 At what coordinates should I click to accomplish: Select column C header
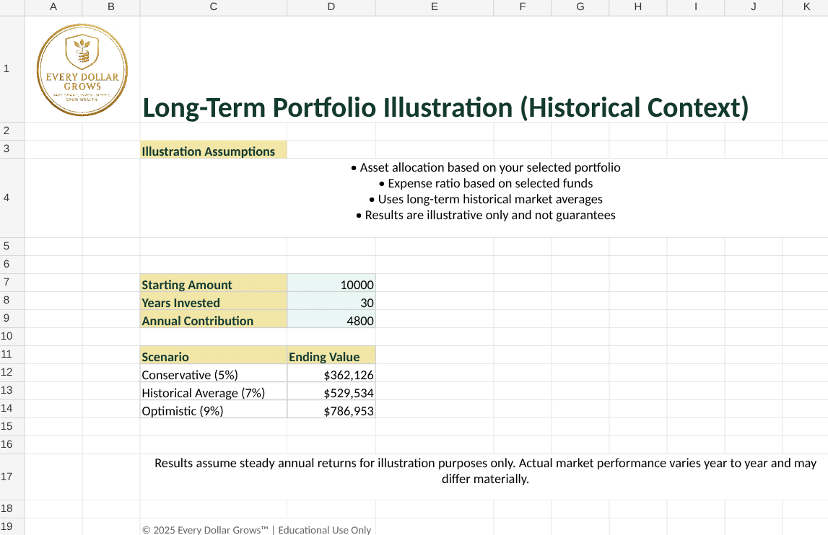tap(214, 7)
